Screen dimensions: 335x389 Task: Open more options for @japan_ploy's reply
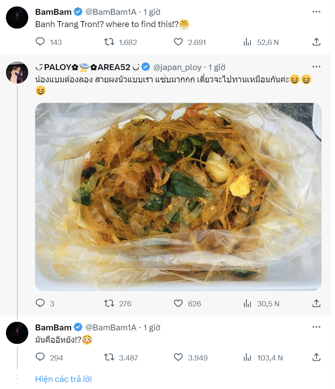(x=317, y=66)
